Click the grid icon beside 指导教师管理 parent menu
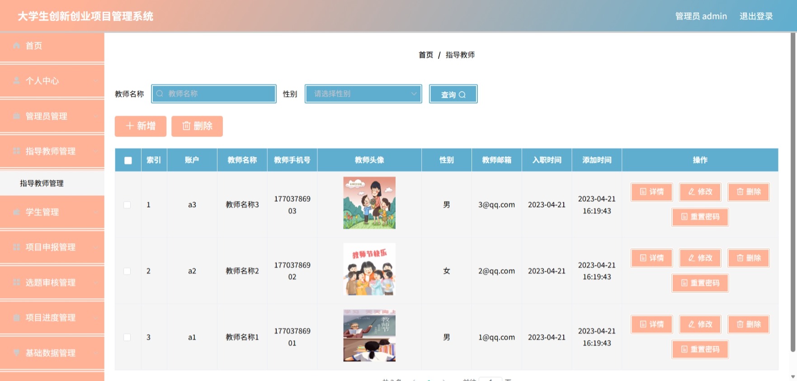 point(17,151)
